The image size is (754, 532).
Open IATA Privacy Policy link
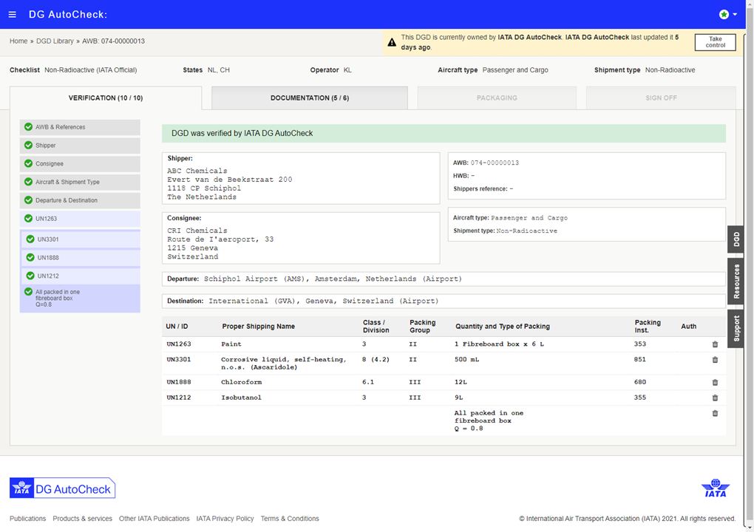225,519
